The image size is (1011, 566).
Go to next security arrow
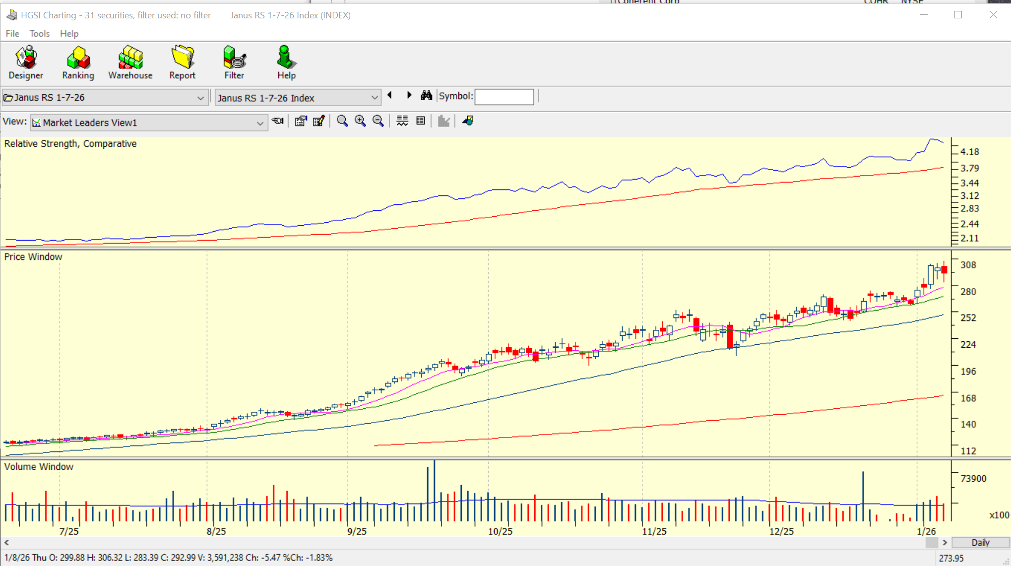[409, 95]
